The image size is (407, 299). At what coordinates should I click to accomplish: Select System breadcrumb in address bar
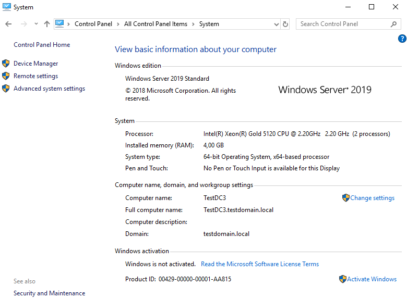click(x=209, y=24)
